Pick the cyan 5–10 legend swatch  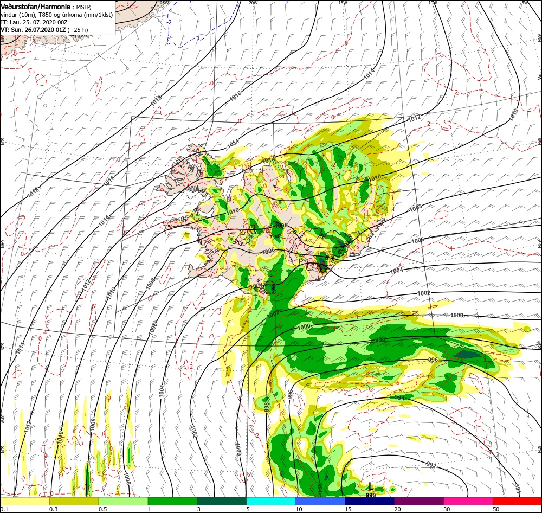[271, 501]
